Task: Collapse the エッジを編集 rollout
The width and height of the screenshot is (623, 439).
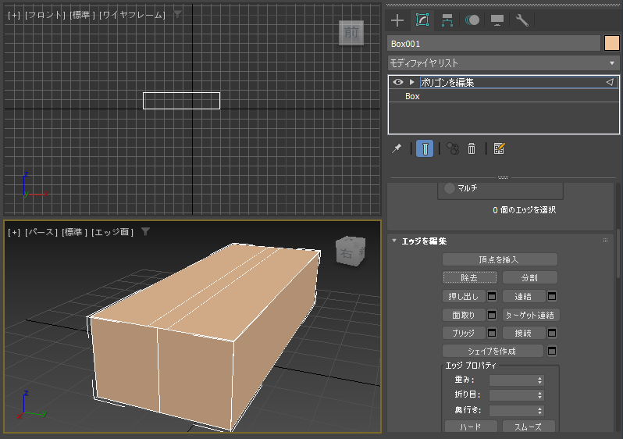Action: [394, 241]
